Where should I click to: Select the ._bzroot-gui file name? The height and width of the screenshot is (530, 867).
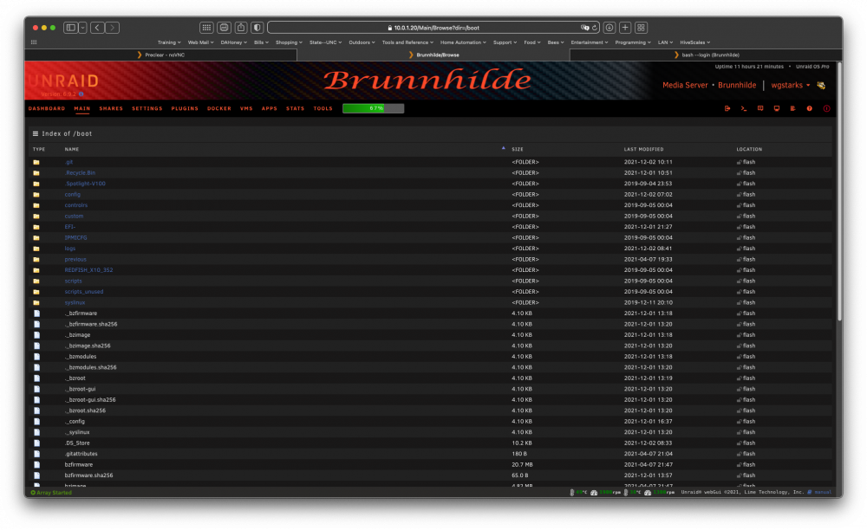(80, 389)
